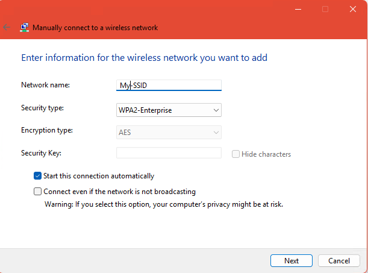Enable Connect even if network not broadcasting
368x273 pixels.
[x=39, y=192]
